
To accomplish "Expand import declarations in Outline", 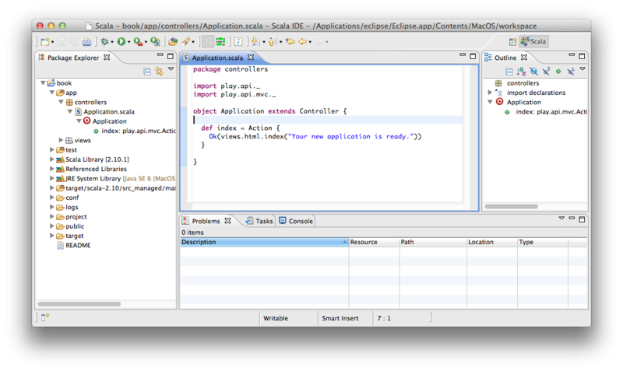I will (490, 93).
